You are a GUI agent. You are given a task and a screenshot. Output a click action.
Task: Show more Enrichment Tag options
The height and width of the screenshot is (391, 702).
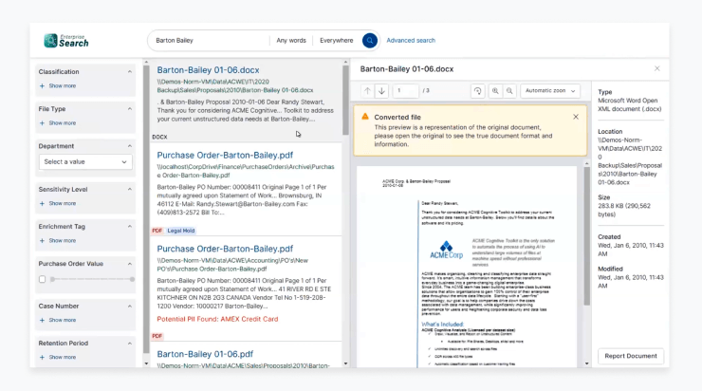pyautogui.click(x=63, y=241)
